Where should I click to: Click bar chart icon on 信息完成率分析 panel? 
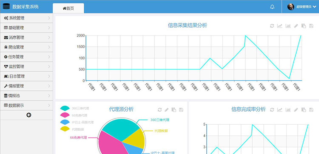click(288, 110)
